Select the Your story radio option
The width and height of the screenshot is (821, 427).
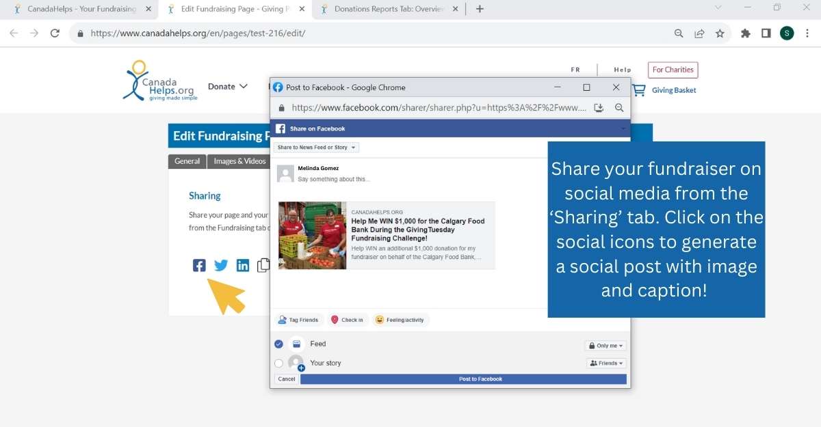point(278,363)
